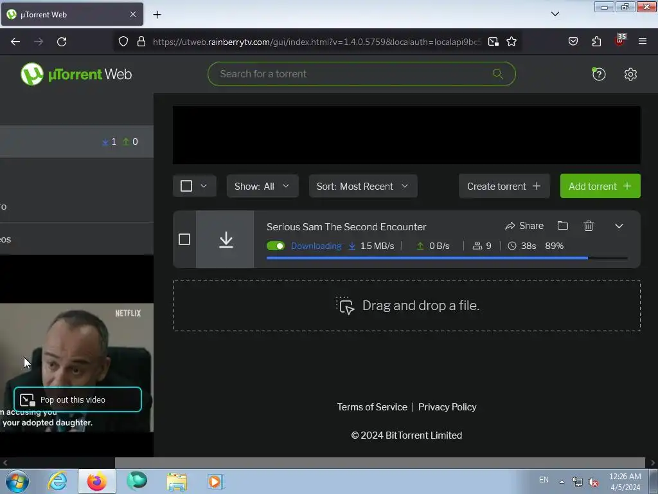658x494 pixels.
Task: Click the 38s time remaining
Action: click(522, 246)
